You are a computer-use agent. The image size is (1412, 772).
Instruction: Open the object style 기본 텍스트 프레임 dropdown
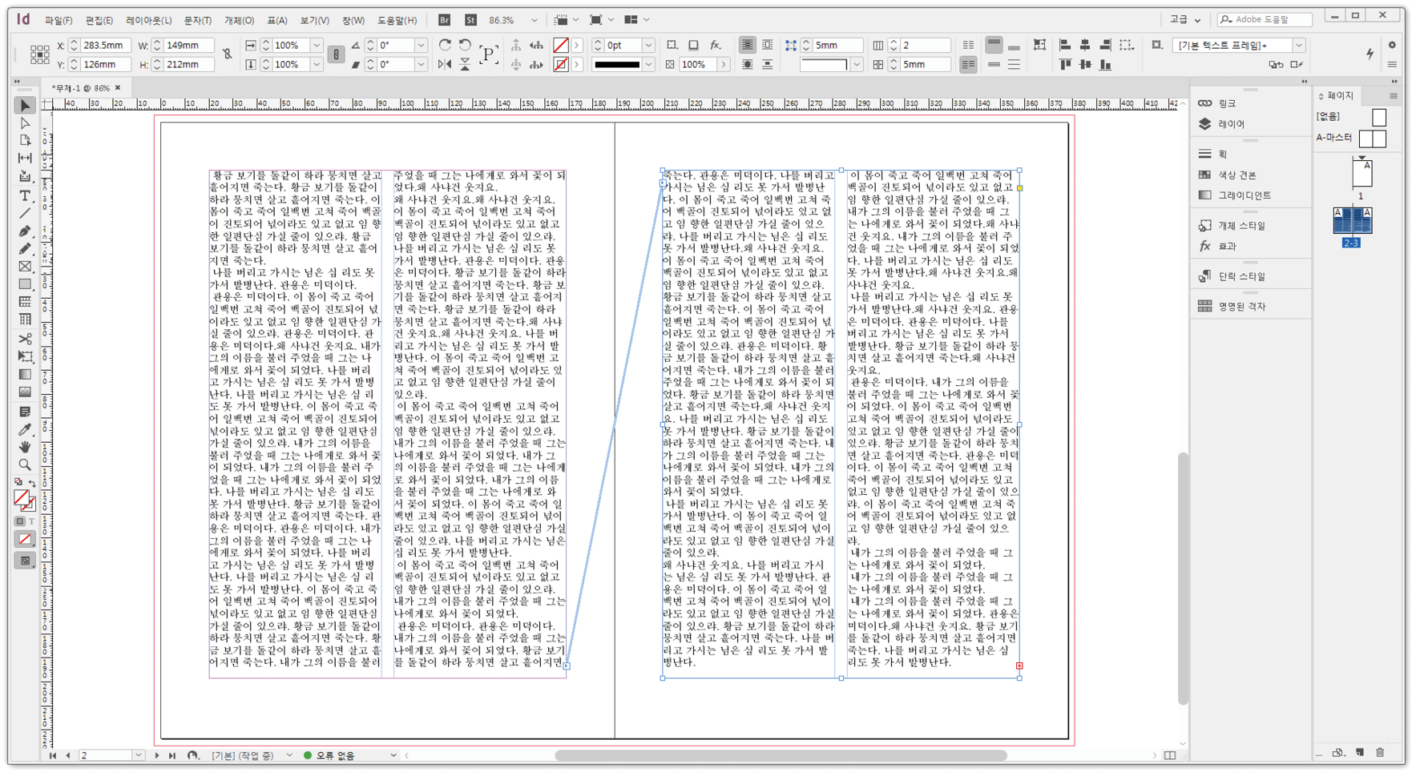click(1299, 45)
